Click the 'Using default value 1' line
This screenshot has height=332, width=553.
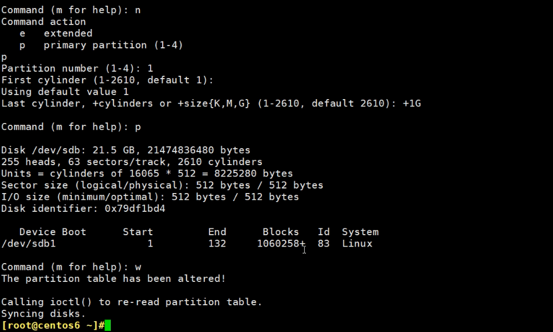(x=65, y=92)
